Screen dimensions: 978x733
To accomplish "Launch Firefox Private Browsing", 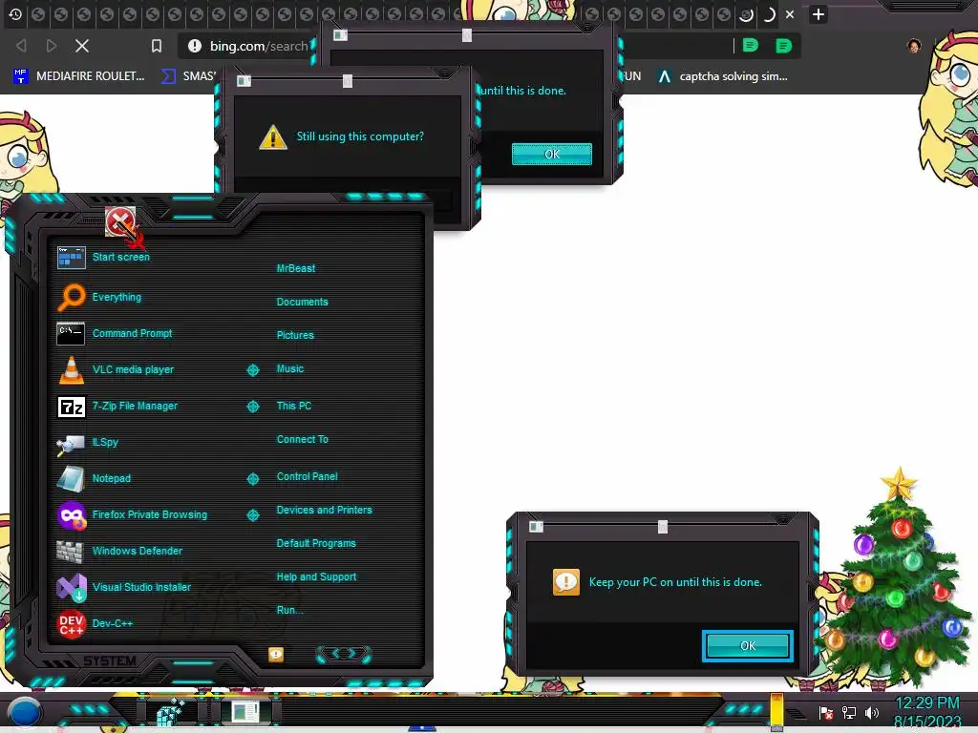I will click(132, 514).
